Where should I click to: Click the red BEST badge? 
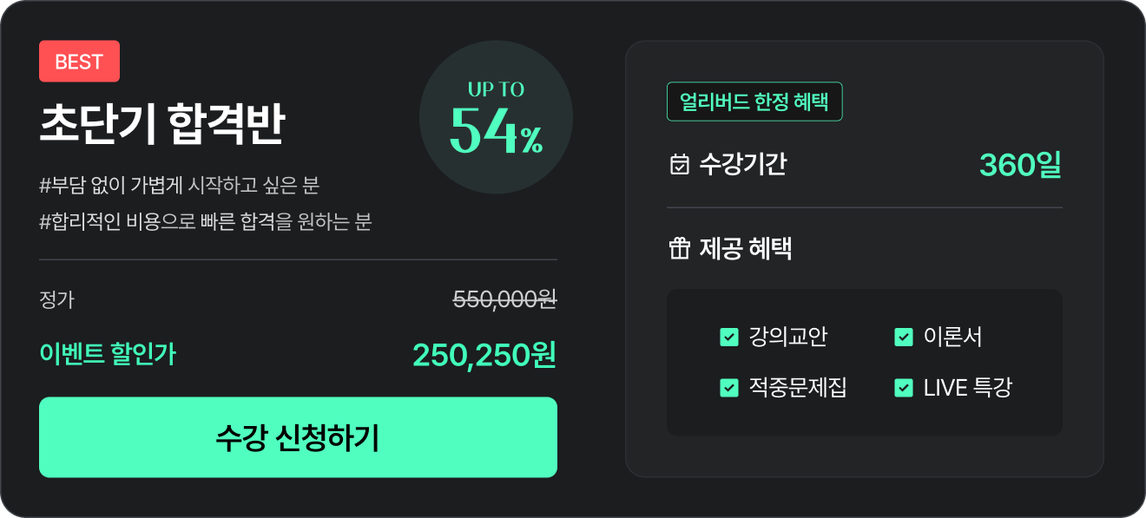79,62
